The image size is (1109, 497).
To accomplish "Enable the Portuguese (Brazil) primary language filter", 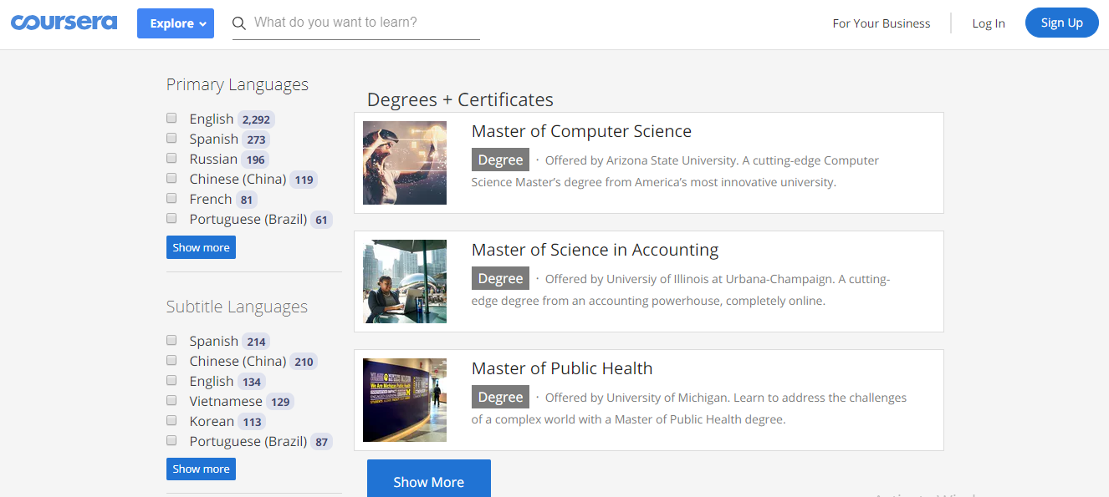I will (171, 218).
